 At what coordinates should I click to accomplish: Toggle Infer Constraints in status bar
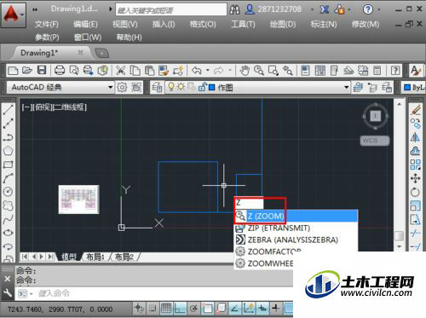[139, 308]
